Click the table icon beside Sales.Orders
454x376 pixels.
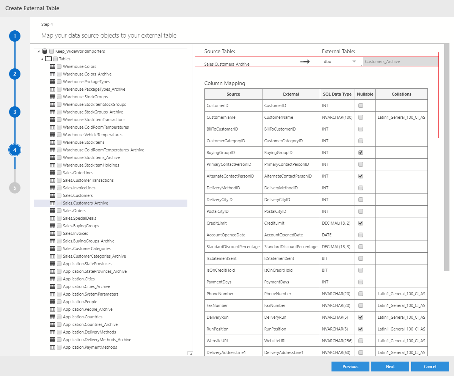pyautogui.click(x=53, y=211)
